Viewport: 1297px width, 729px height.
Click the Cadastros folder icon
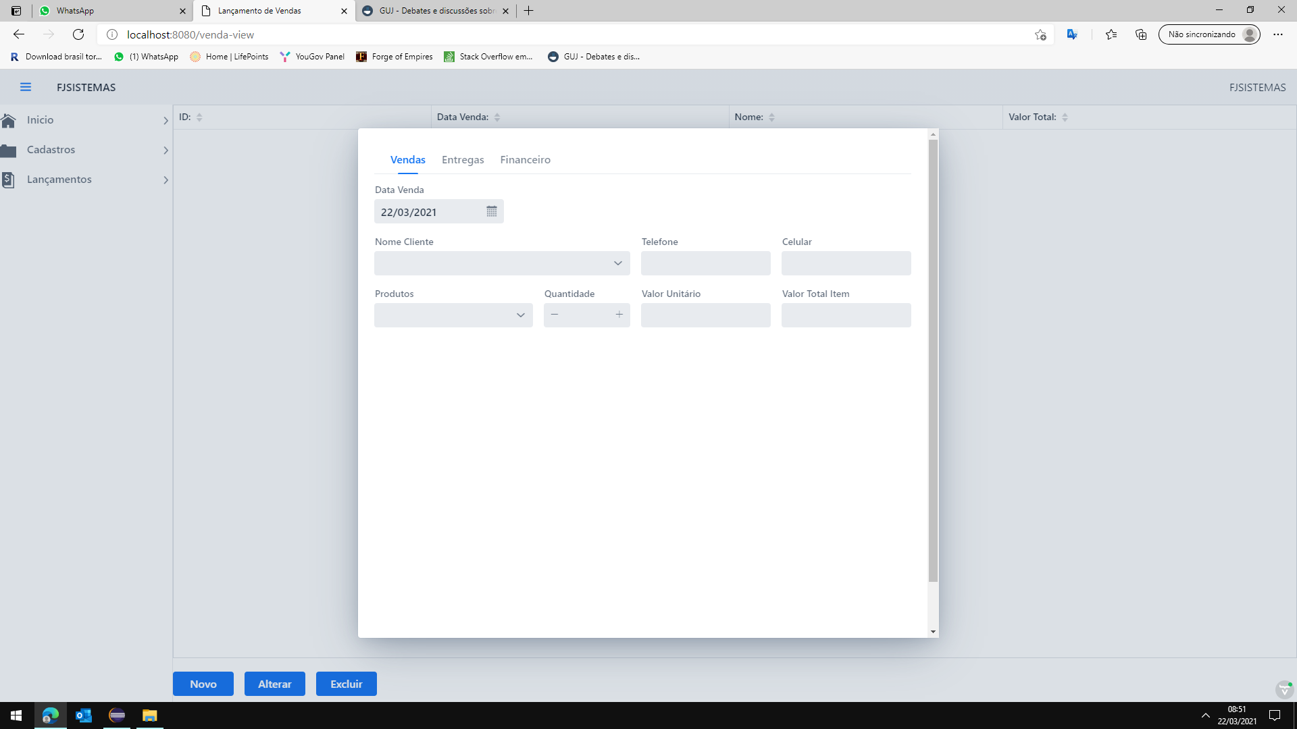[x=9, y=150]
